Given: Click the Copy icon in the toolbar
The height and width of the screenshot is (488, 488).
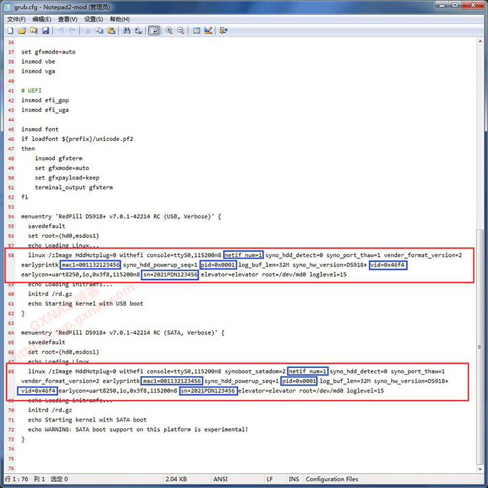Looking at the screenshot, I should (100, 31).
